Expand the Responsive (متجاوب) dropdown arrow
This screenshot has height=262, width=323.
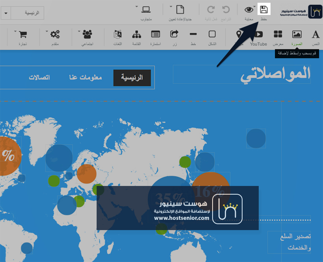pos(136,7)
